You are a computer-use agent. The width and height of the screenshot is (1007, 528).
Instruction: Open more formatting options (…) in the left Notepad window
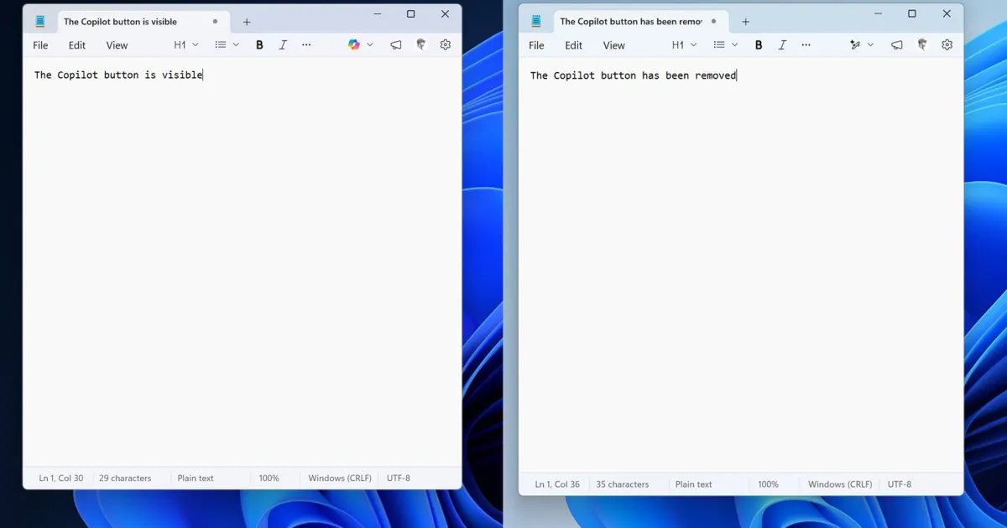pos(306,45)
